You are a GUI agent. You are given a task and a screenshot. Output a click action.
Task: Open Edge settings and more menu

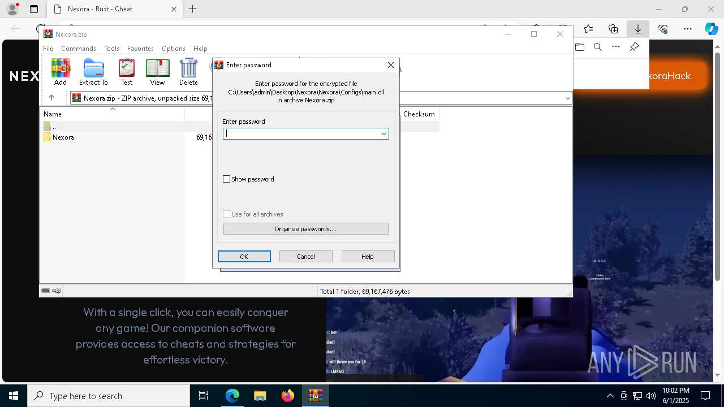[688, 29]
